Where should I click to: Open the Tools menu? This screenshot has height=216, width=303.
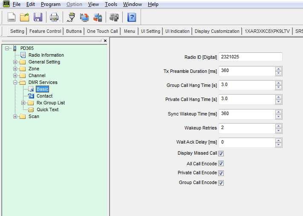point(111,4)
